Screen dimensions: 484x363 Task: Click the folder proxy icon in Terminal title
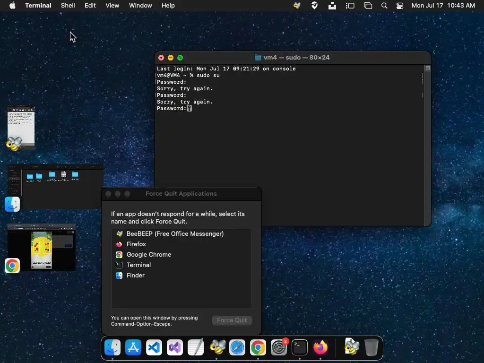tap(258, 58)
